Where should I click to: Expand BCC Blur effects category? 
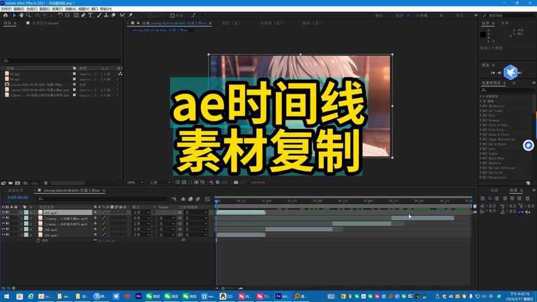480,115
